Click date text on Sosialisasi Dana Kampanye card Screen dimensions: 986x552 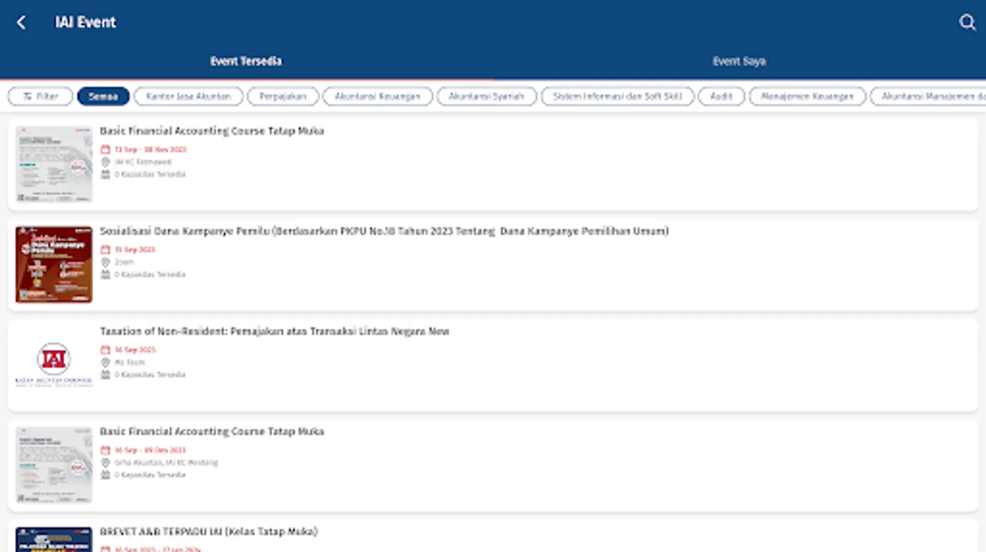pyautogui.click(x=135, y=250)
